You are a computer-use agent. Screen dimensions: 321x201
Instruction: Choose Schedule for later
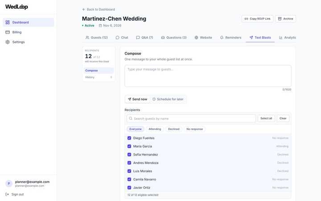pos(168,99)
